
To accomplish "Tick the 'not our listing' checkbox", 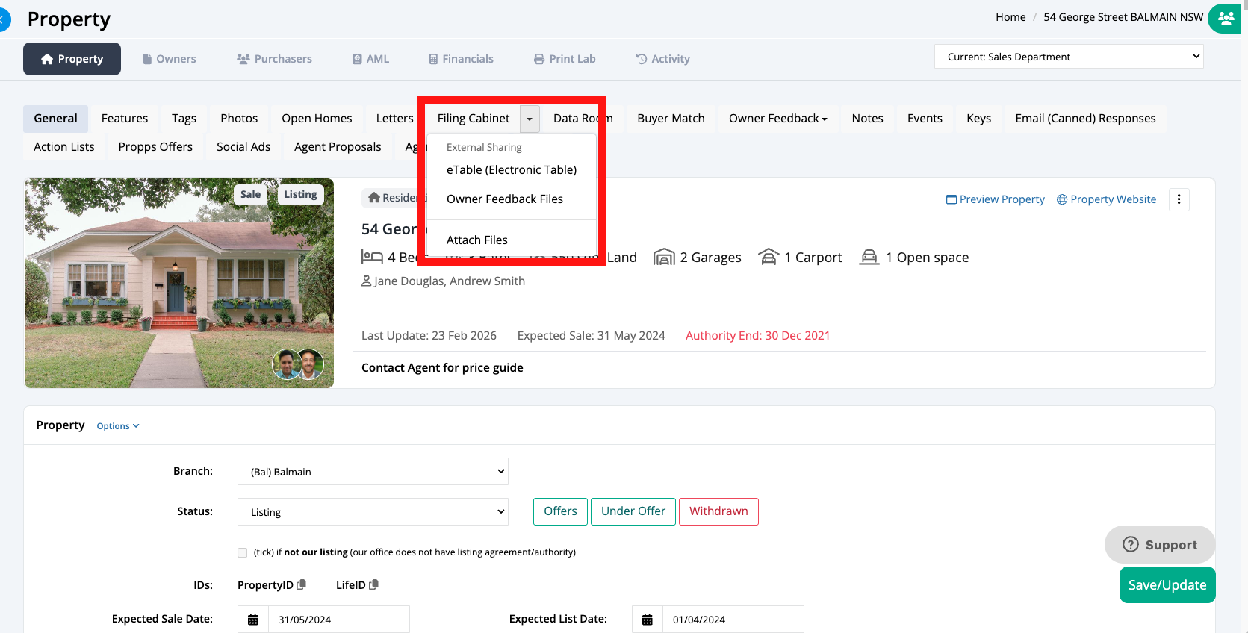I will tap(242, 552).
